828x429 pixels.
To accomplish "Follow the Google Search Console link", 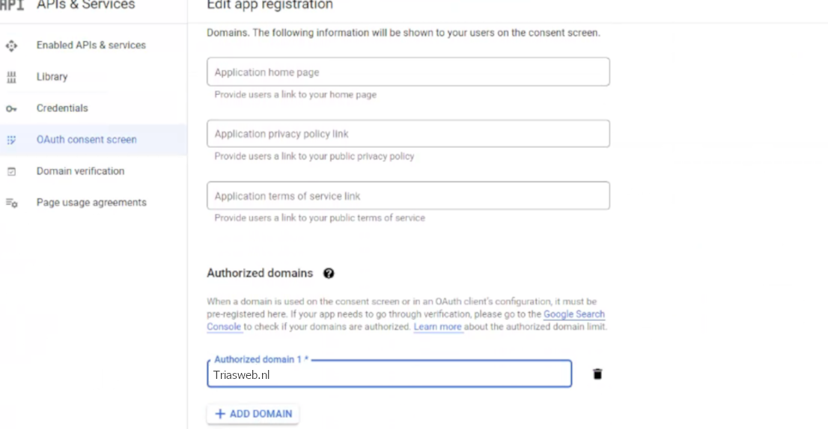I will [x=573, y=315].
